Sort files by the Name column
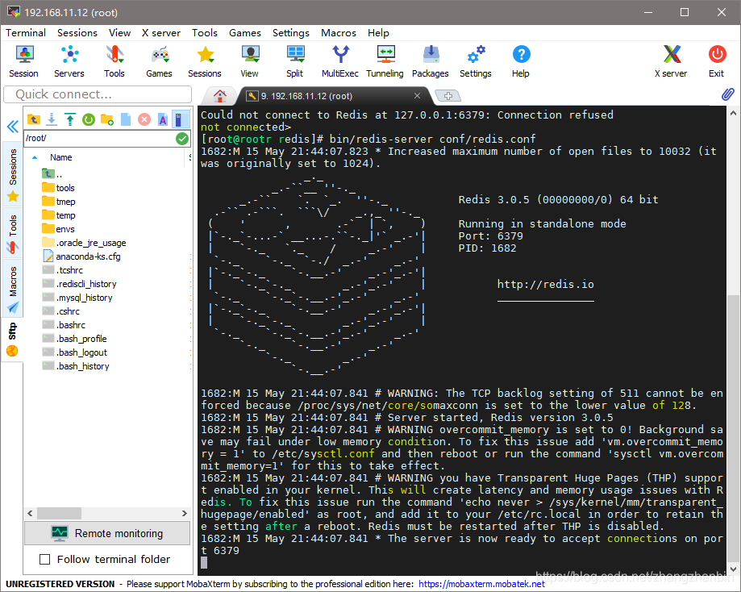Viewport: 741px width, 592px height. point(61,157)
